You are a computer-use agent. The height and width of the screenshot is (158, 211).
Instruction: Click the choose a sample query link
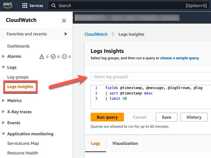[x=179, y=58]
